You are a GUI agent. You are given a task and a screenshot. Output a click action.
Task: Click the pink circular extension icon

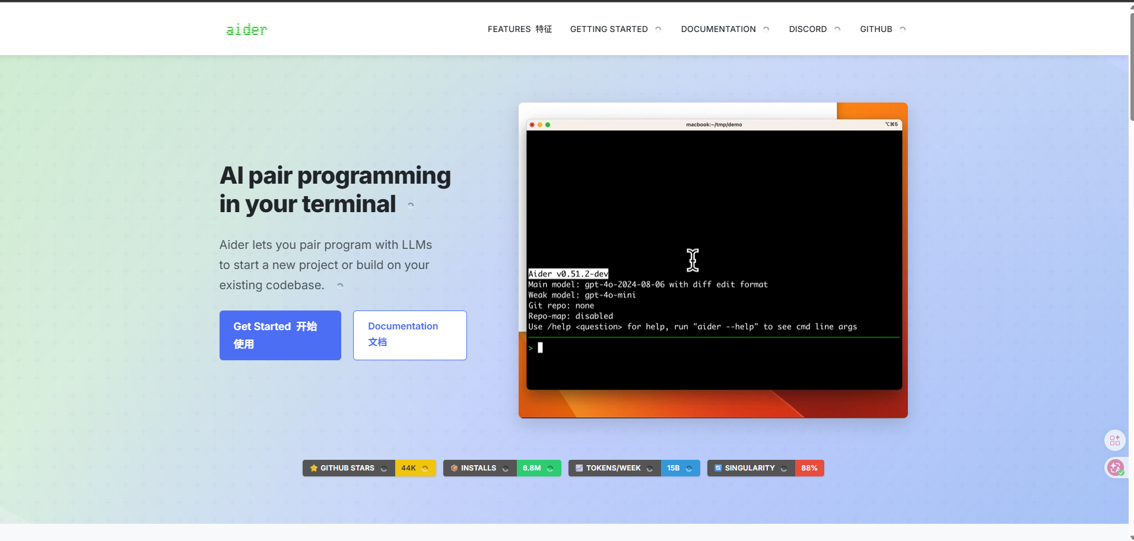1116,468
